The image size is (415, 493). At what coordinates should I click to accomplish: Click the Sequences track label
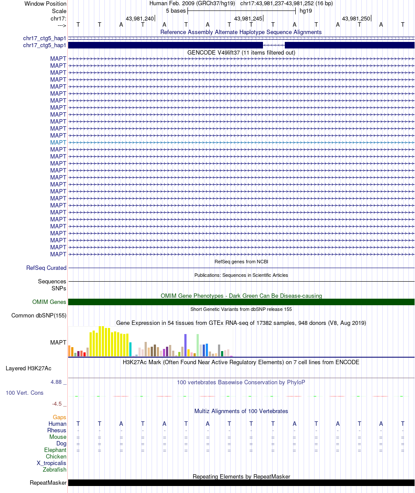[52, 281]
